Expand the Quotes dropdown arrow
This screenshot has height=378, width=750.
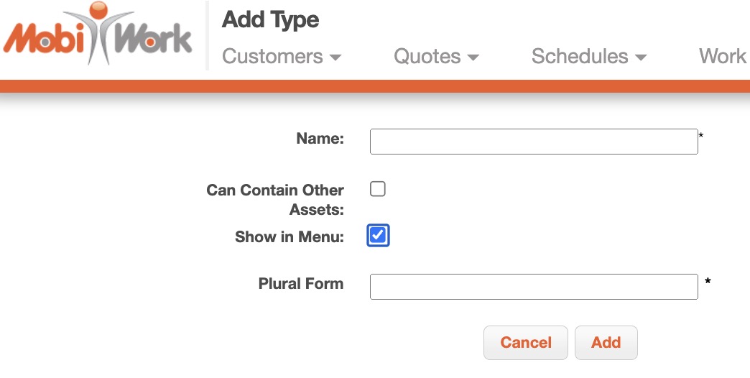coord(473,57)
